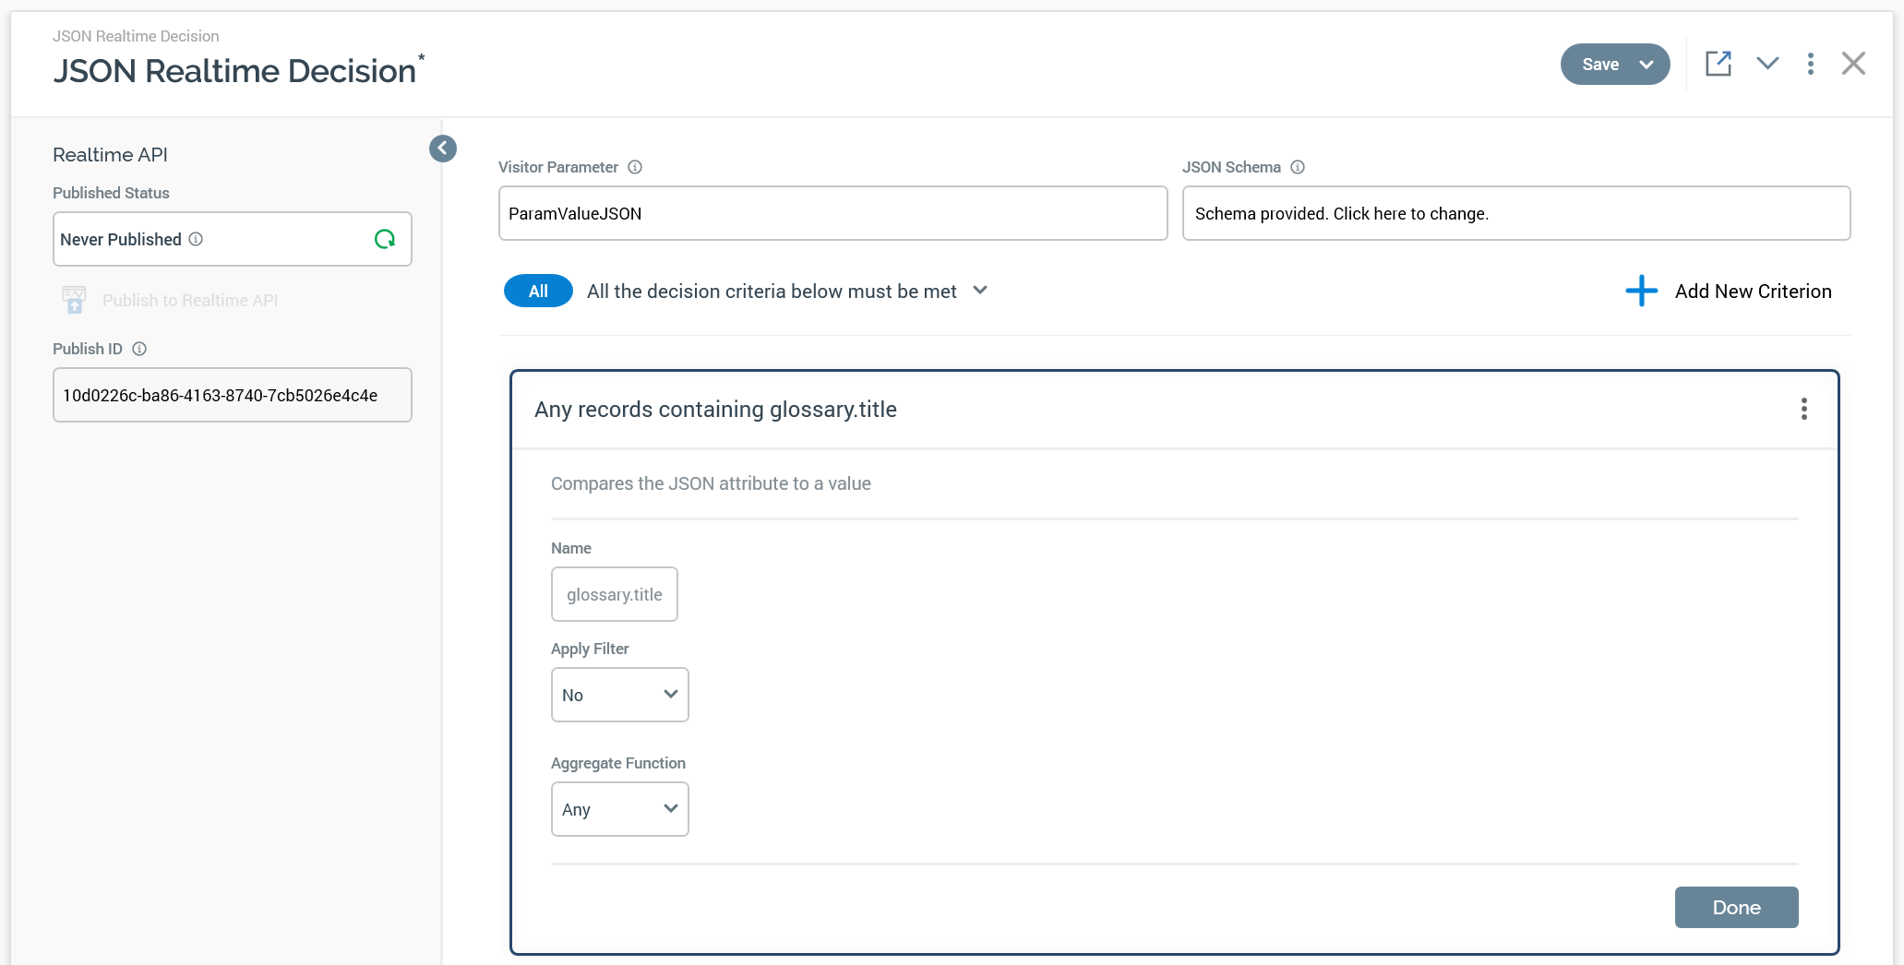This screenshot has width=1904, height=965.
Task: Expand the decision criteria match dropdown chevron
Action: [980, 291]
